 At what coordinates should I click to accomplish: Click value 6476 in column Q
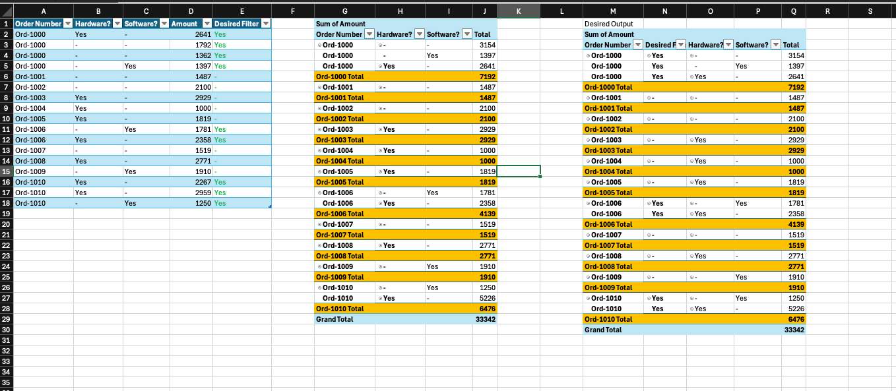796,319
